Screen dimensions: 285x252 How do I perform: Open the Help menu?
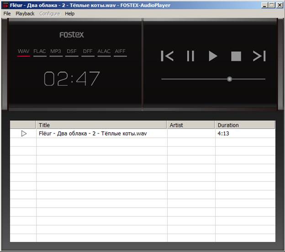[x=69, y=14]
